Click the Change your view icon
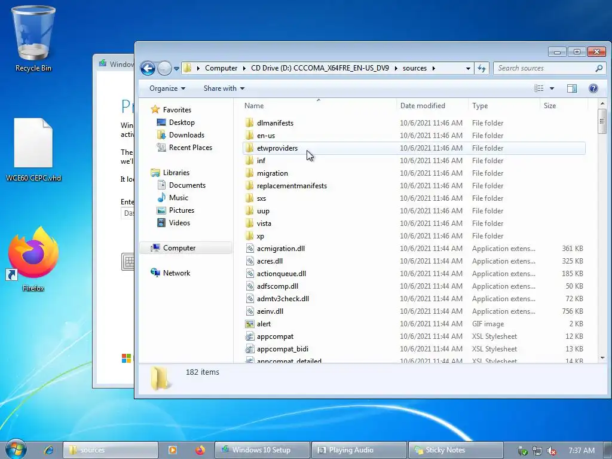This screenshot has height=459, width=612. pyautogui.click(x=539, y=88)
